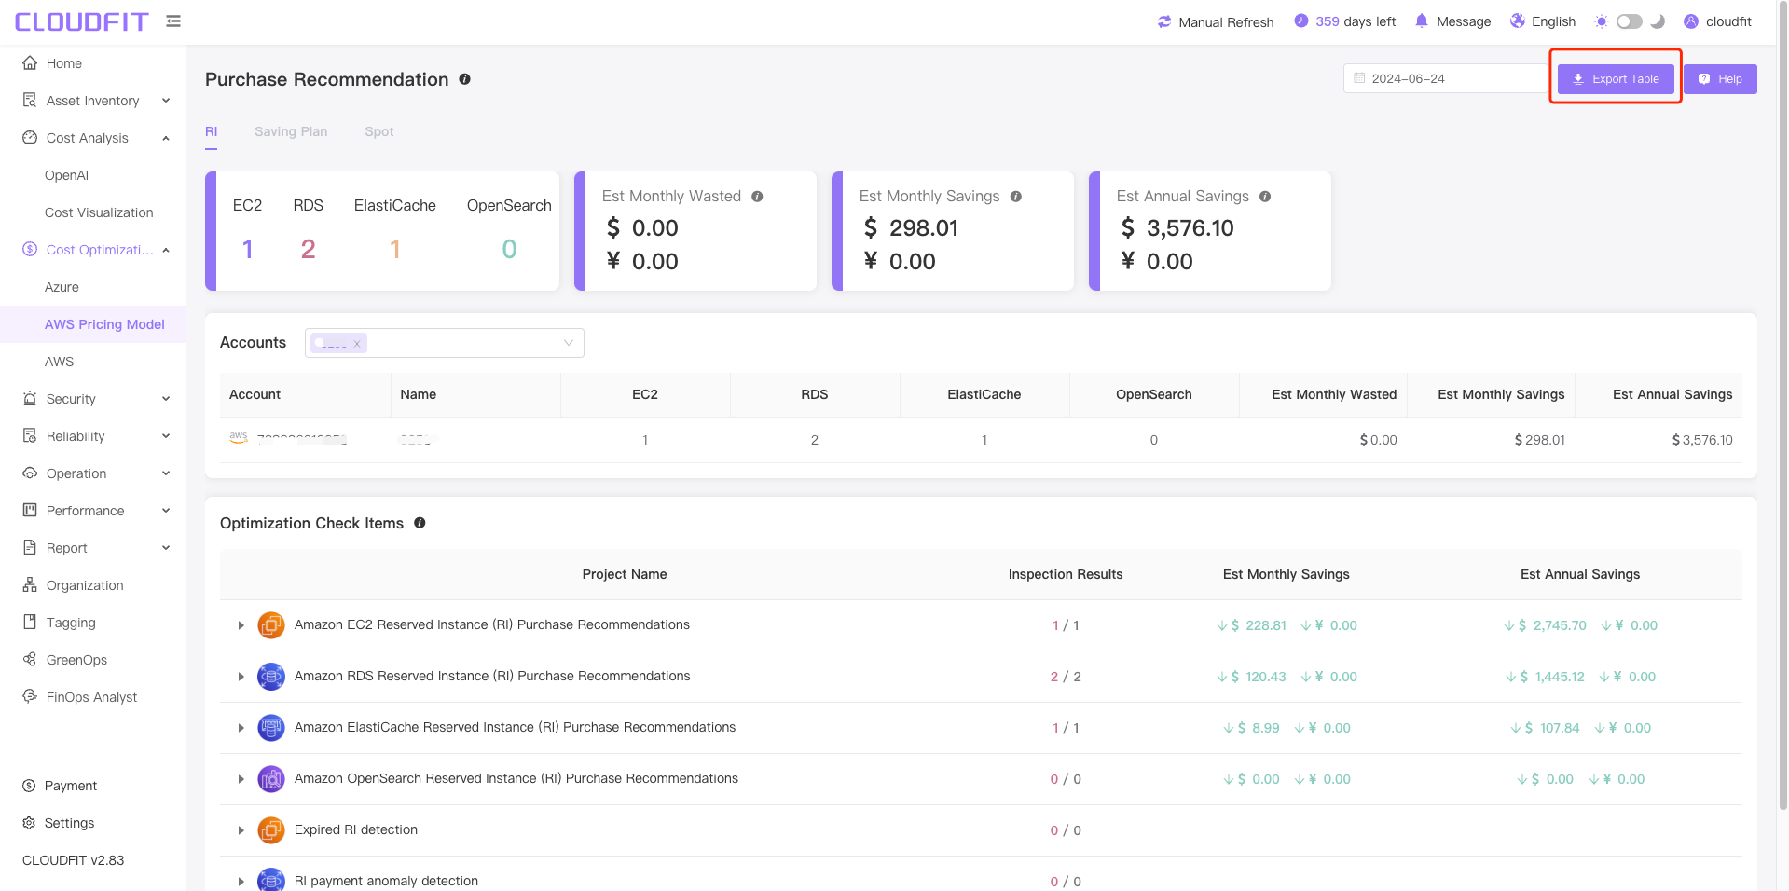1789x891 pixels.
Task: Click info icon beside Optimization Check Items
Action: (420, 523)
